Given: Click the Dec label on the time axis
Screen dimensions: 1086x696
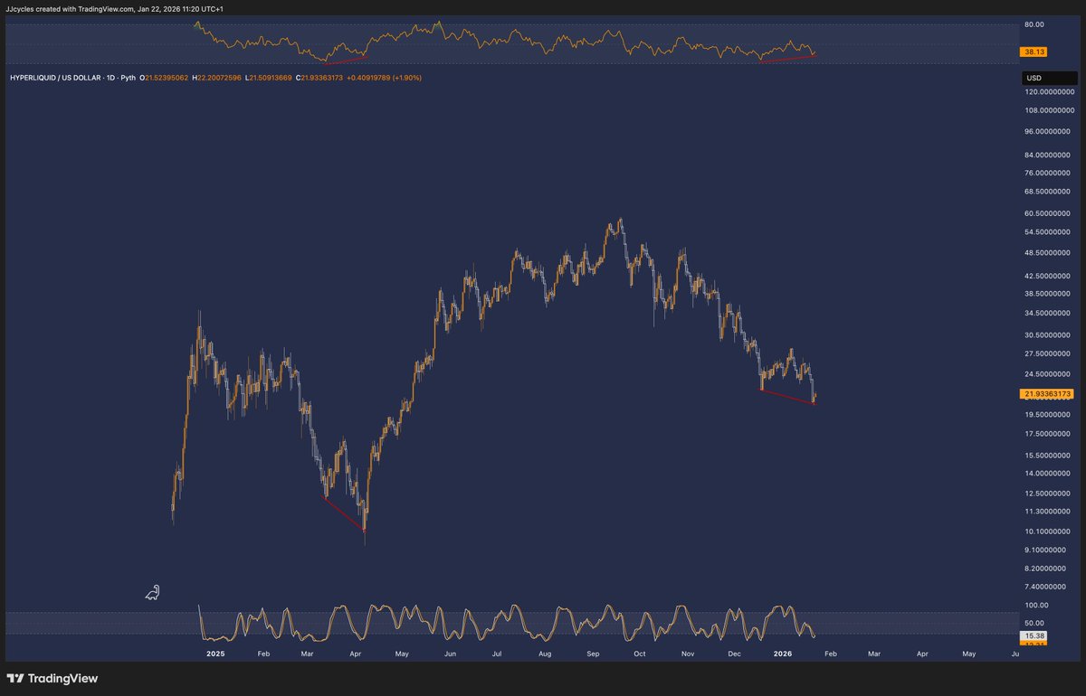Looking at the screenshot, I should point(735,653).
